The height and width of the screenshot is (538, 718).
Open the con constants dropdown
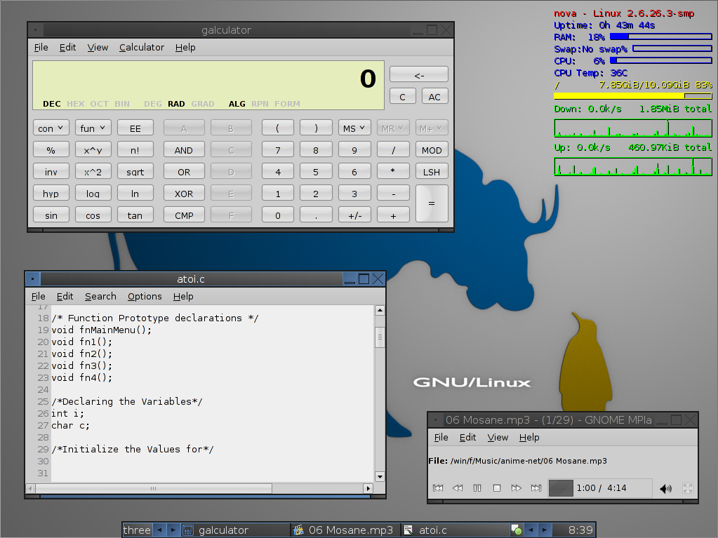pos(51,128)
